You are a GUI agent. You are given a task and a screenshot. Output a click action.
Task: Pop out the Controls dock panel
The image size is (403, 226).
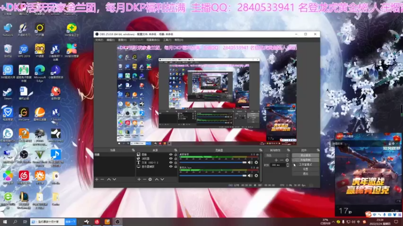point(318,150)
